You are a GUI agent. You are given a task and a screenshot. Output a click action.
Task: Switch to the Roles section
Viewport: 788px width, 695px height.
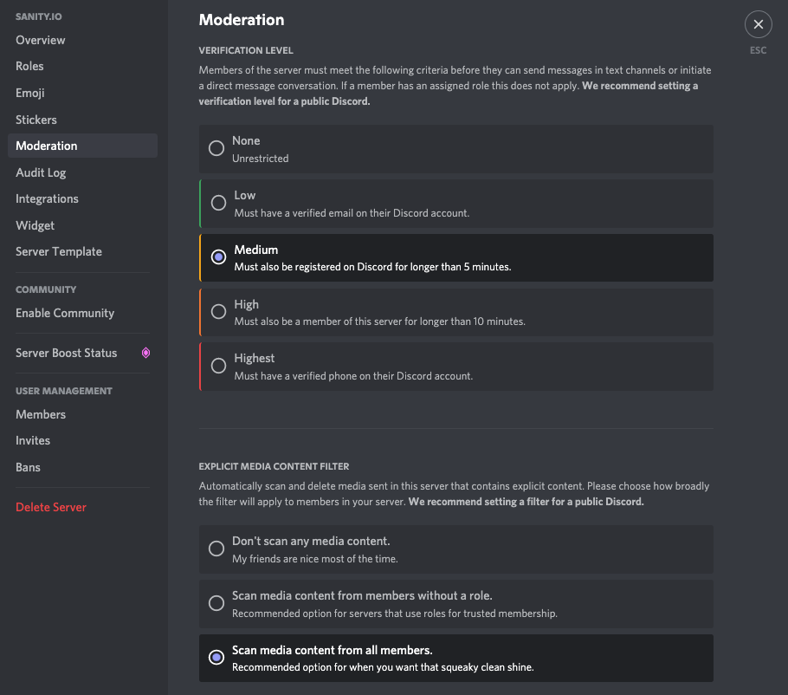coord(29,66)
